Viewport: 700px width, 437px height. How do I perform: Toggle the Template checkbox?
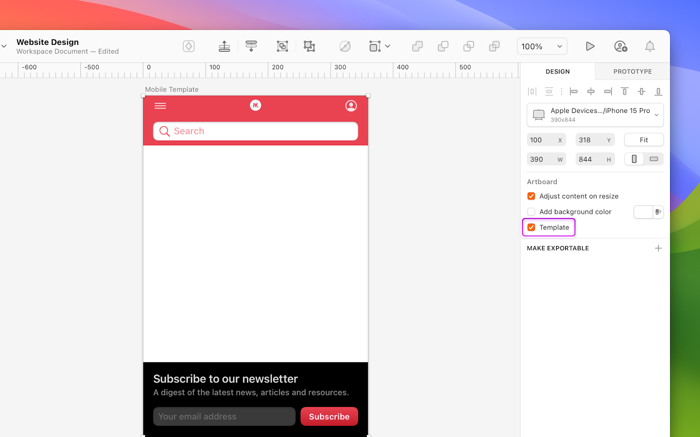click(x=531, y=227)
